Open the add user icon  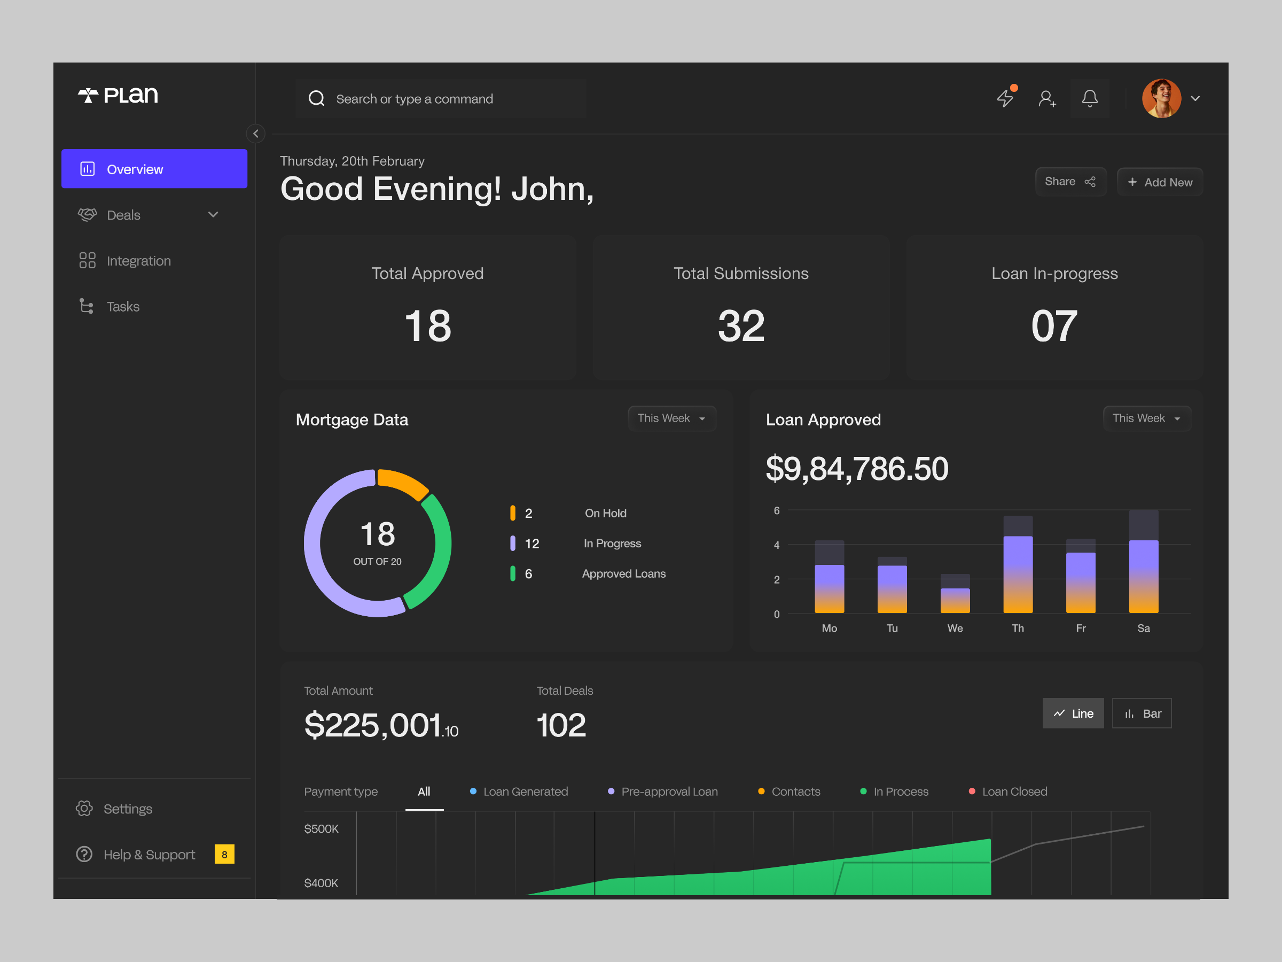point(1048,98)
